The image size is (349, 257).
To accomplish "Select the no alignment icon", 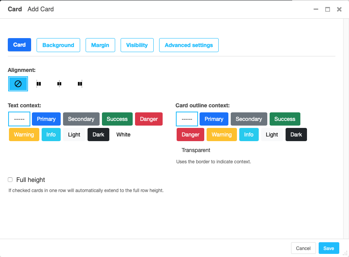I will 18,84.
